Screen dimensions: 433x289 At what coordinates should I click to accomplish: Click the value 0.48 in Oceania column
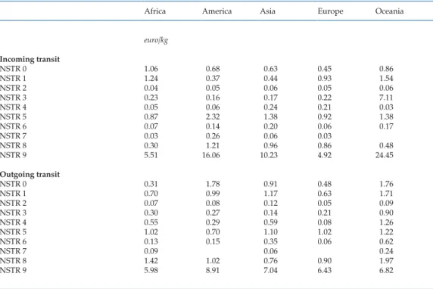pyautogui.click(x=386, y=145)
